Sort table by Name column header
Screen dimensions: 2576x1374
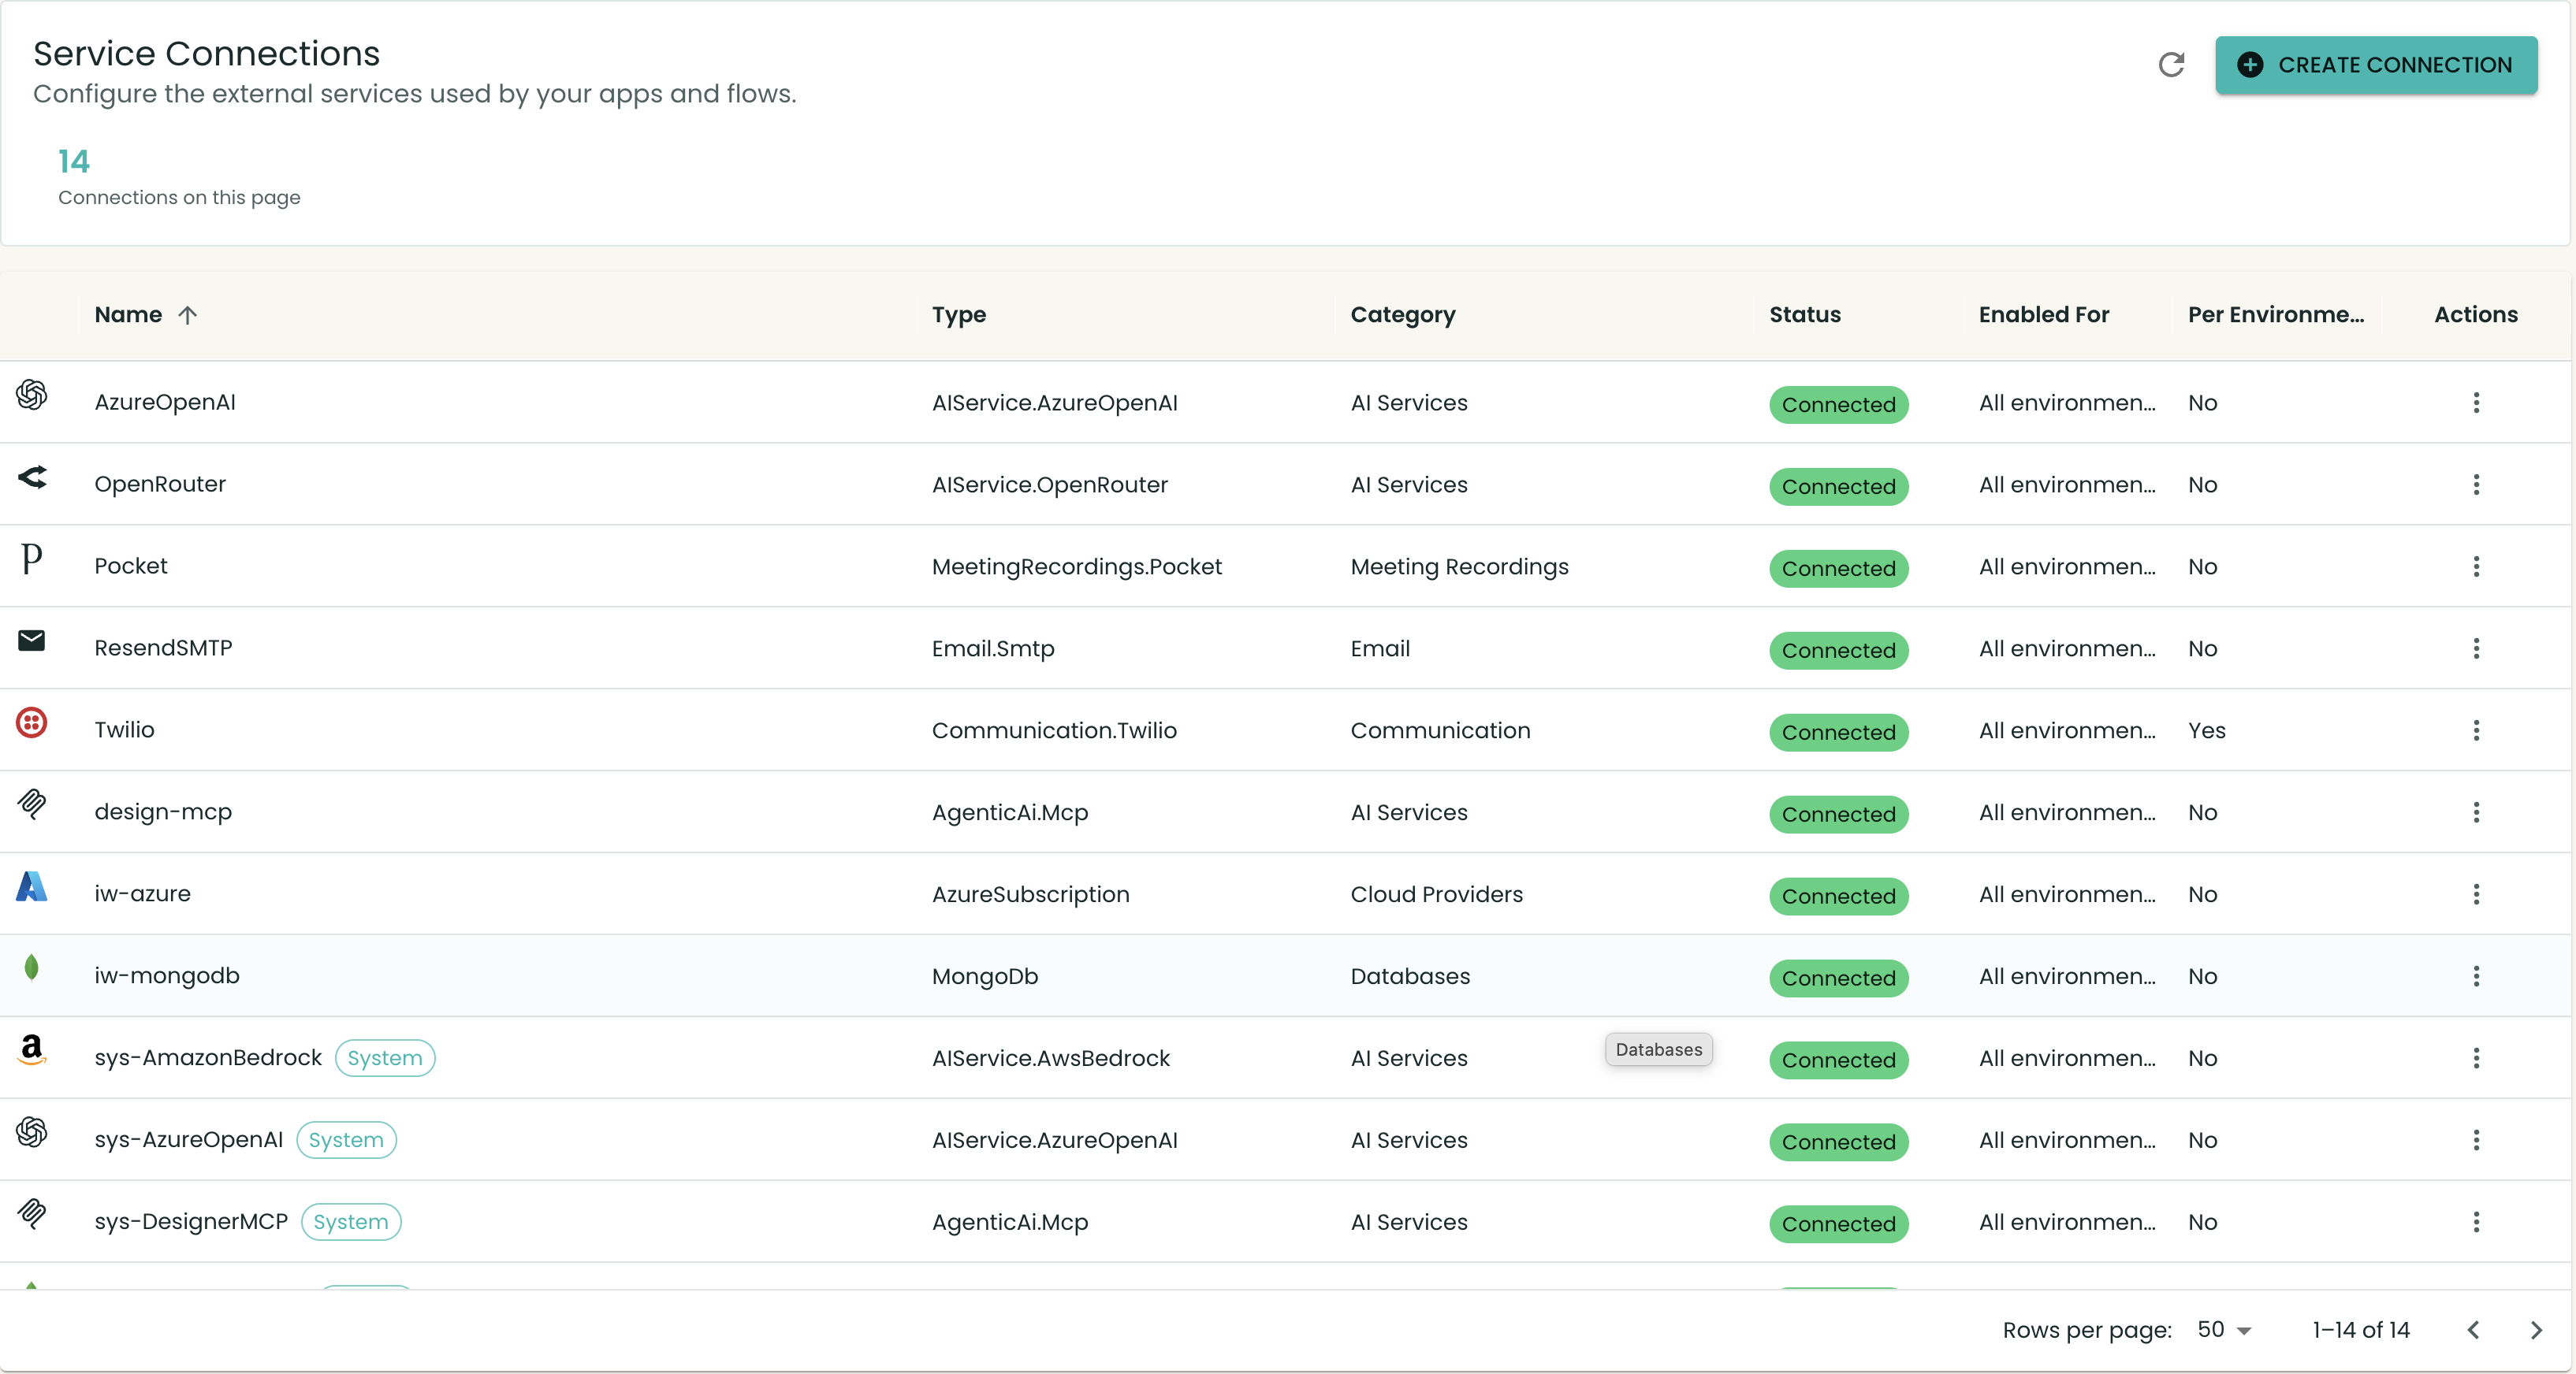click(x=128, y=315)
